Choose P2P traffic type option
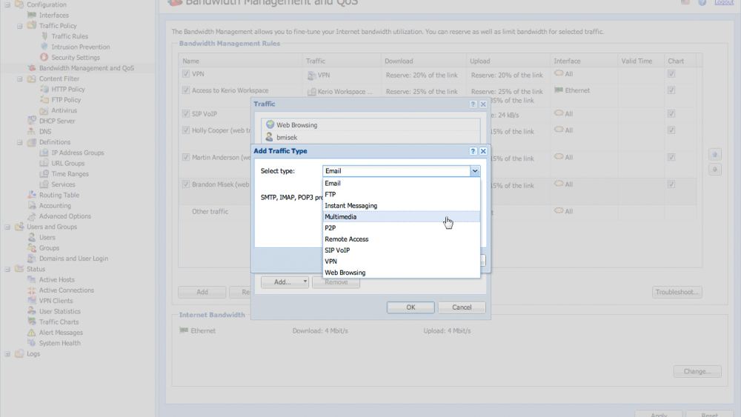Viewport: 741px width, 417px height. (x=330, y=228)
